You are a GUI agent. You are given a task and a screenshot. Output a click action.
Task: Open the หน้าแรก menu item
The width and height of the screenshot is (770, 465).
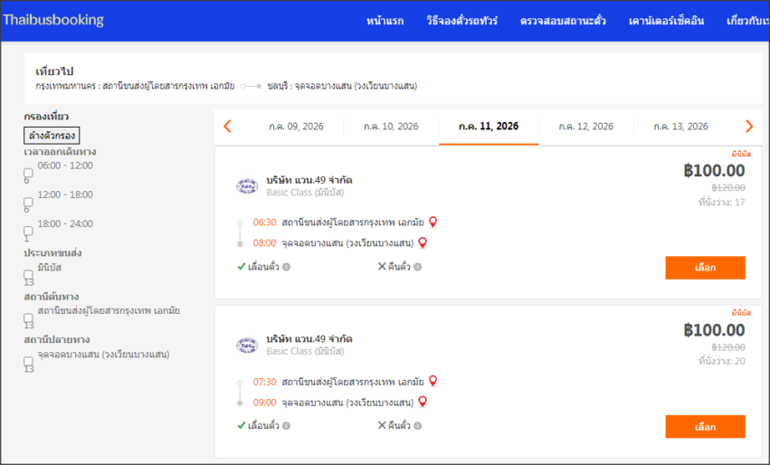coord(385,21)
